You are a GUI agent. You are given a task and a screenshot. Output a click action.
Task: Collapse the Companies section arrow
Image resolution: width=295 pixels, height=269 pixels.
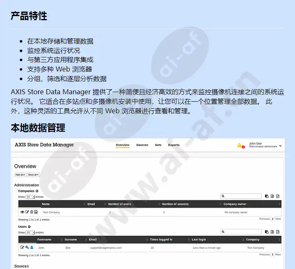pos(37,191)
